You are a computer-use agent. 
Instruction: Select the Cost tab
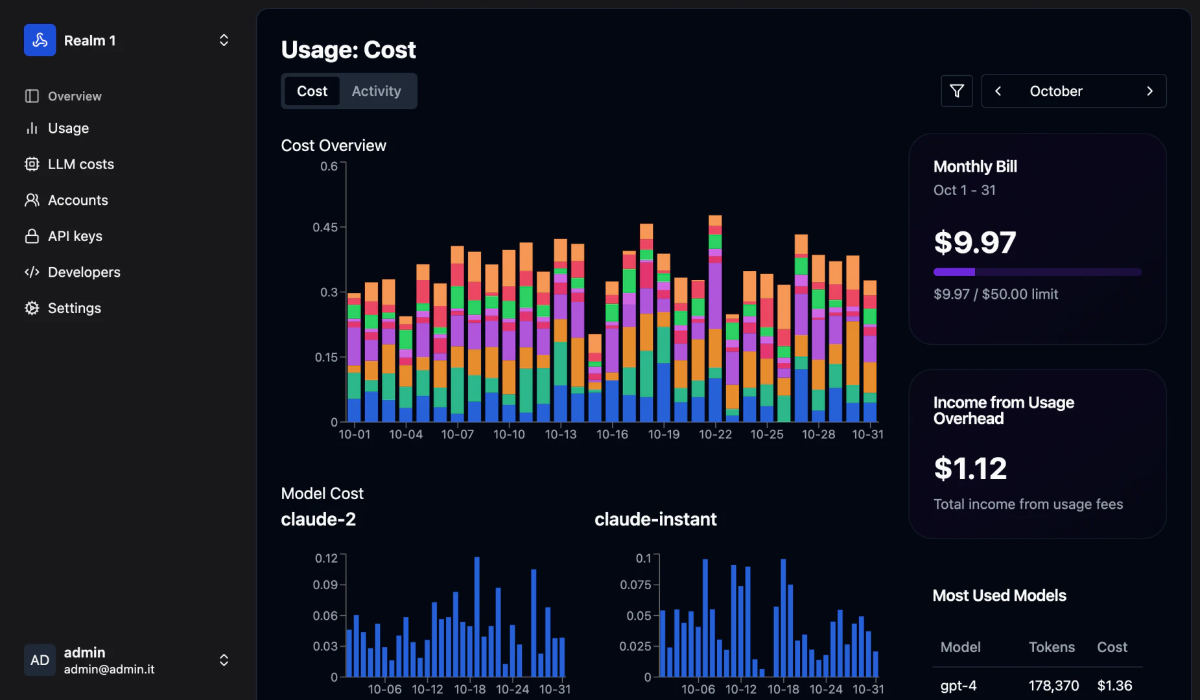312,91
